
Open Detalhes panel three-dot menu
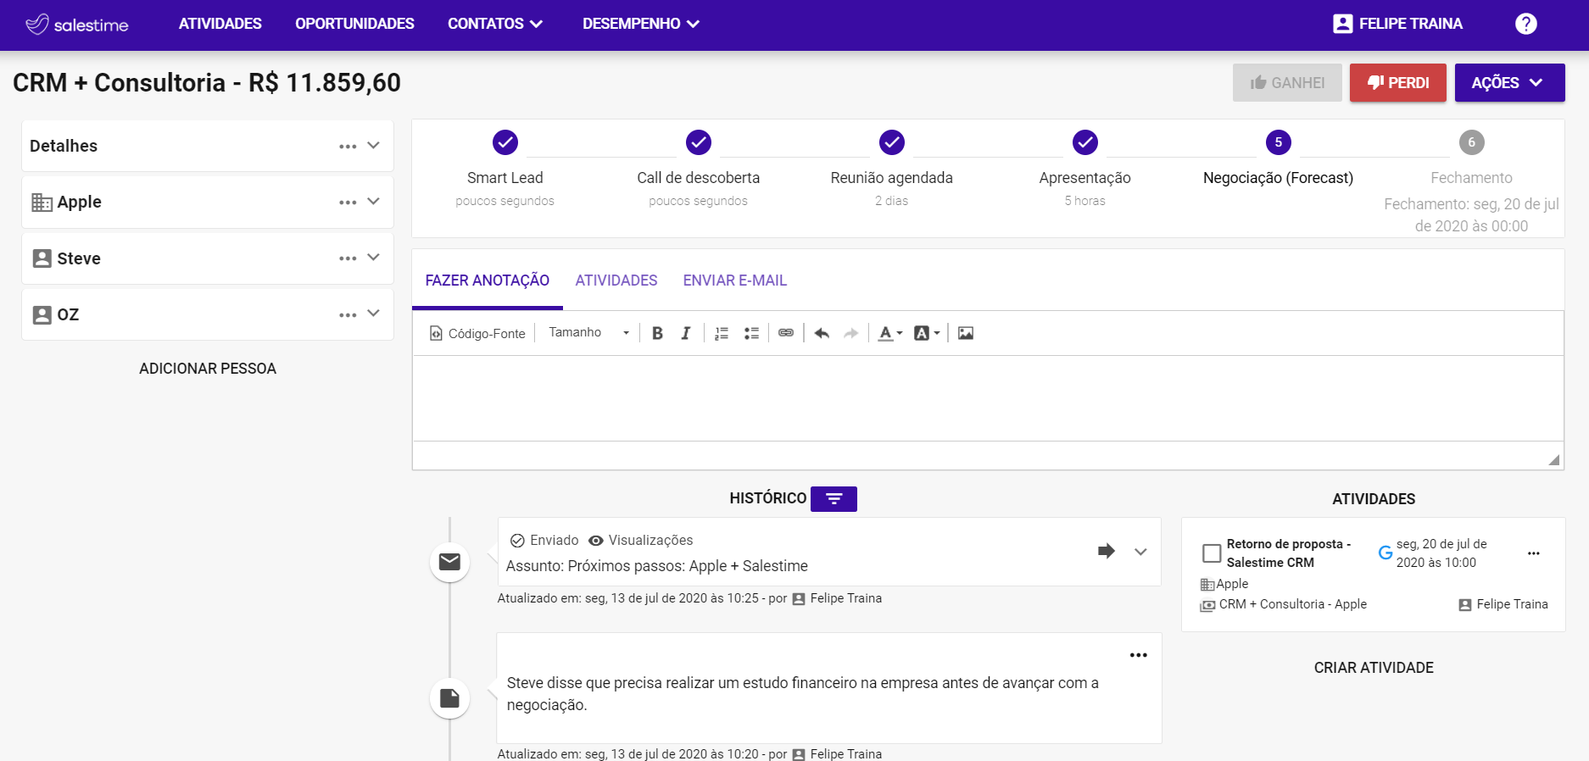(x=348, y=147)
